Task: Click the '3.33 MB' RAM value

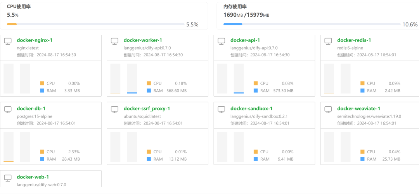Action: pos(72,90)
